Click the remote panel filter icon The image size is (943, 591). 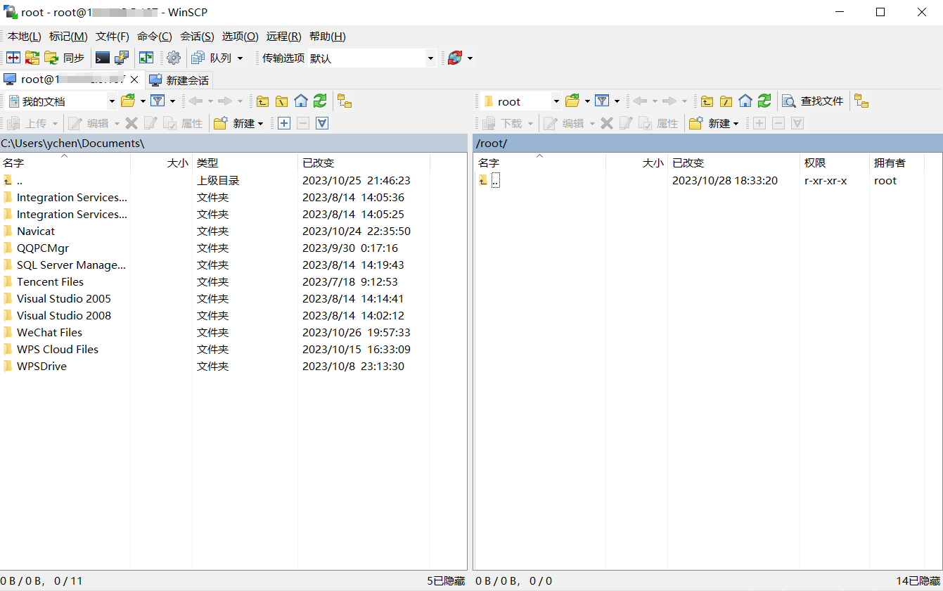[602, 101]
